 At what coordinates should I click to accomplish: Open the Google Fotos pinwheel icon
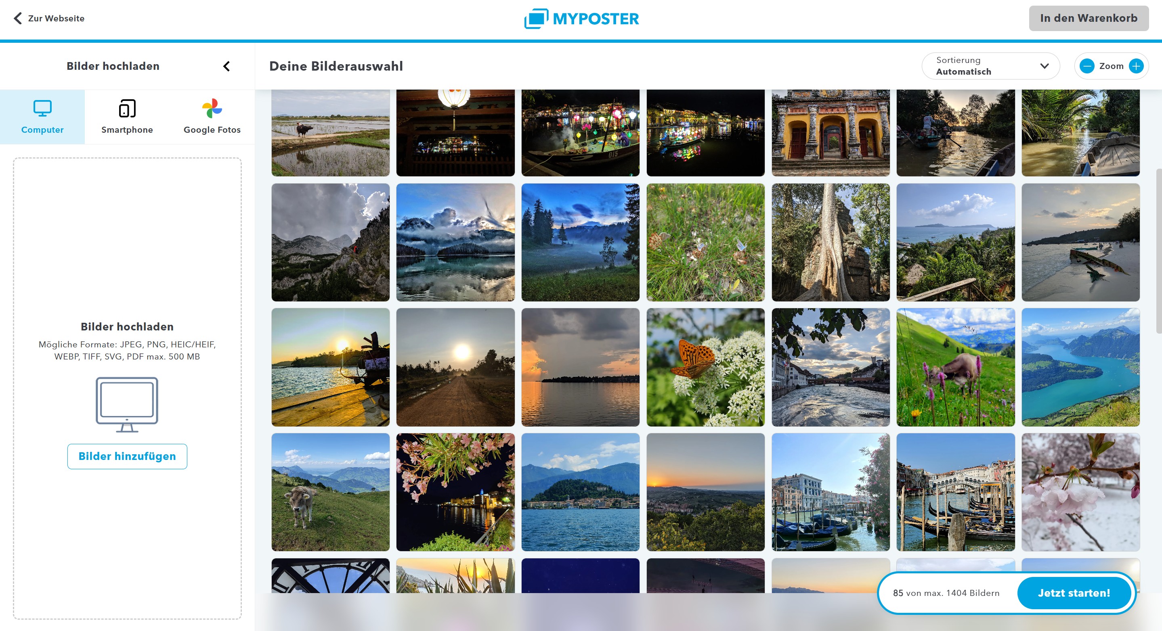212,108
